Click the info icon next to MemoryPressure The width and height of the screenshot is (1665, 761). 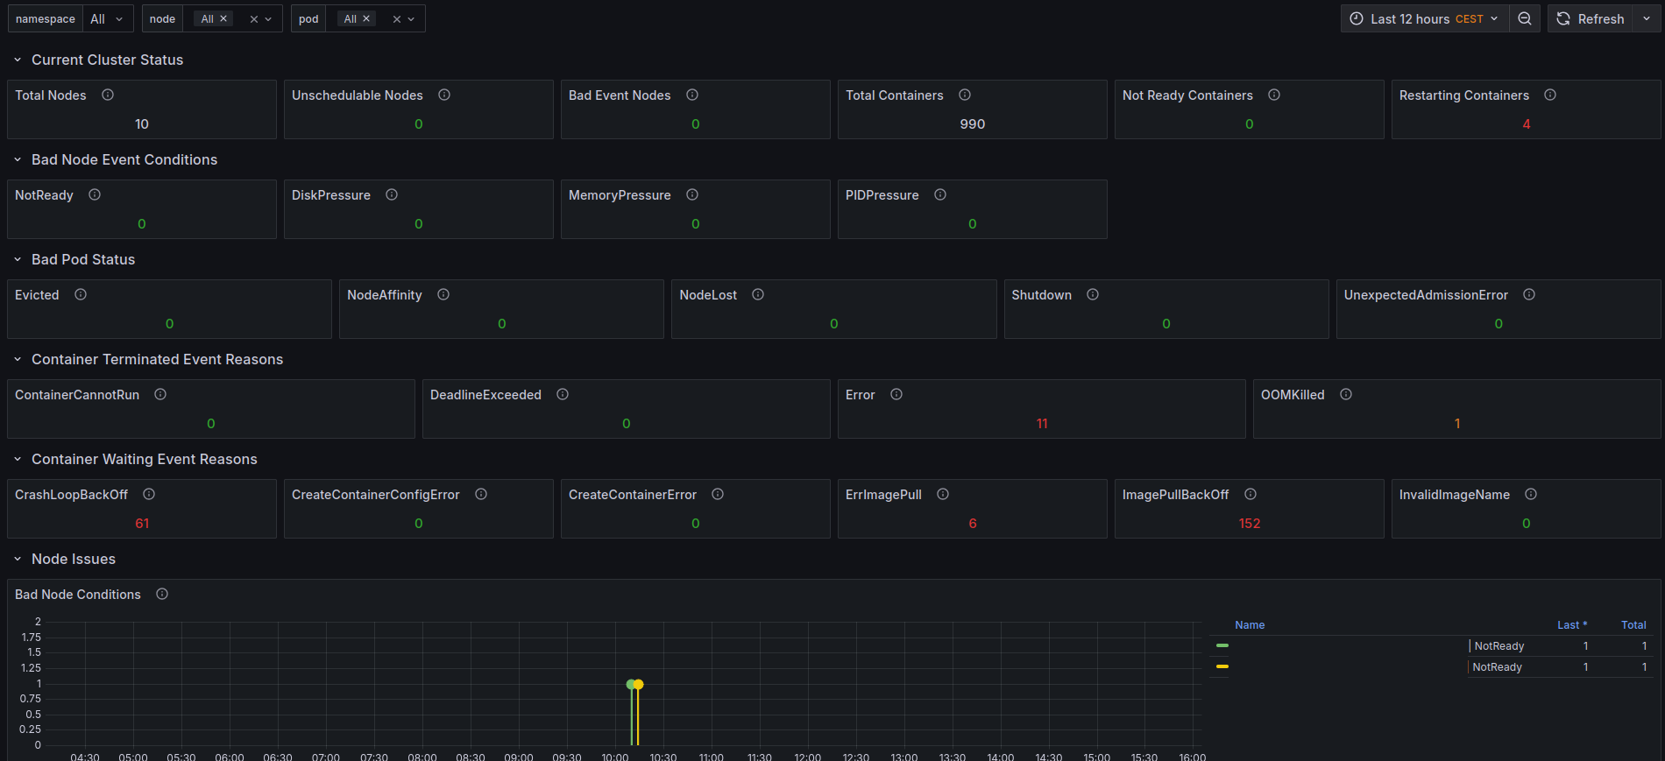(692, 194)
